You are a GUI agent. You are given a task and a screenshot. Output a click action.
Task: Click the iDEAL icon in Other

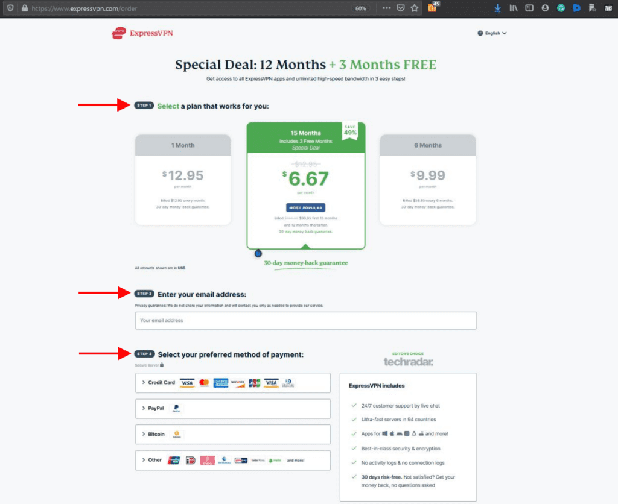point(190,461)
